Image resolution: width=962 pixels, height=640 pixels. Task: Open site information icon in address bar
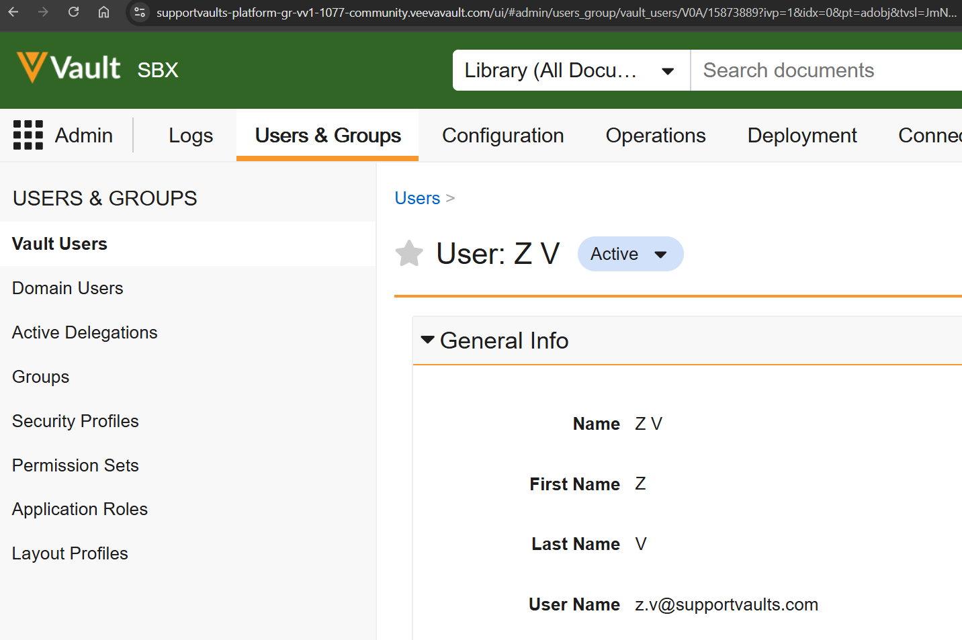click(140, 12)
